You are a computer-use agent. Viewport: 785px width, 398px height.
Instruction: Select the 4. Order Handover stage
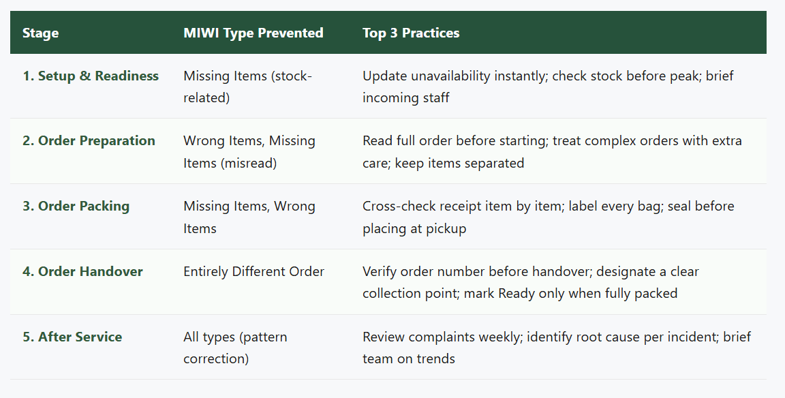coord(82,271)
